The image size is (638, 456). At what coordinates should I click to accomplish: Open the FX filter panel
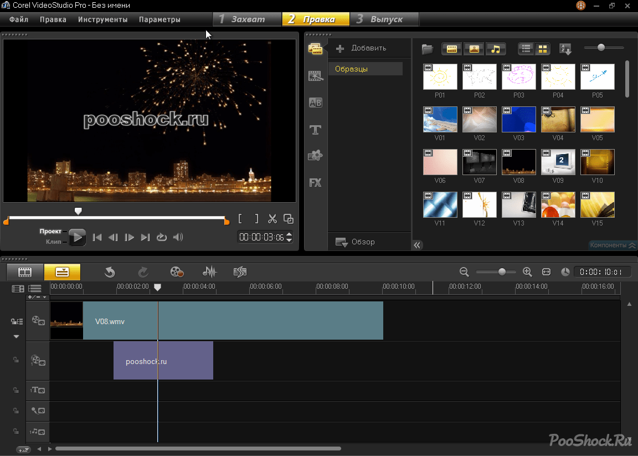pyautogui.click(x=315, y=182)
